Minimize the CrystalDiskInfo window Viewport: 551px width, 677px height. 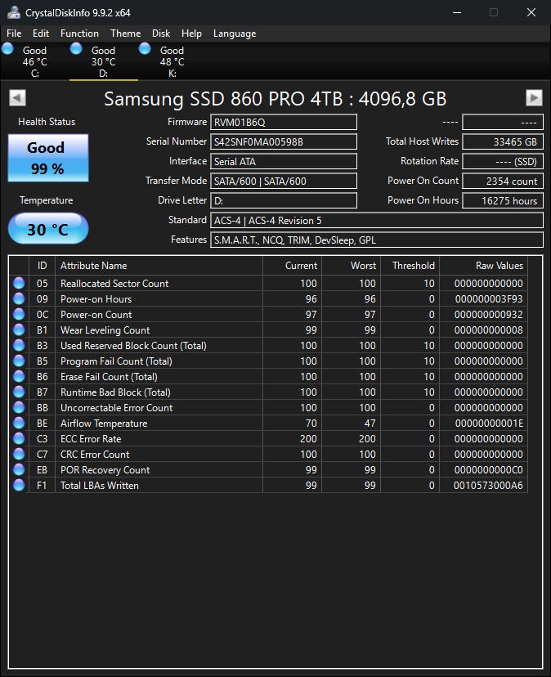click(x=457, y=12)
